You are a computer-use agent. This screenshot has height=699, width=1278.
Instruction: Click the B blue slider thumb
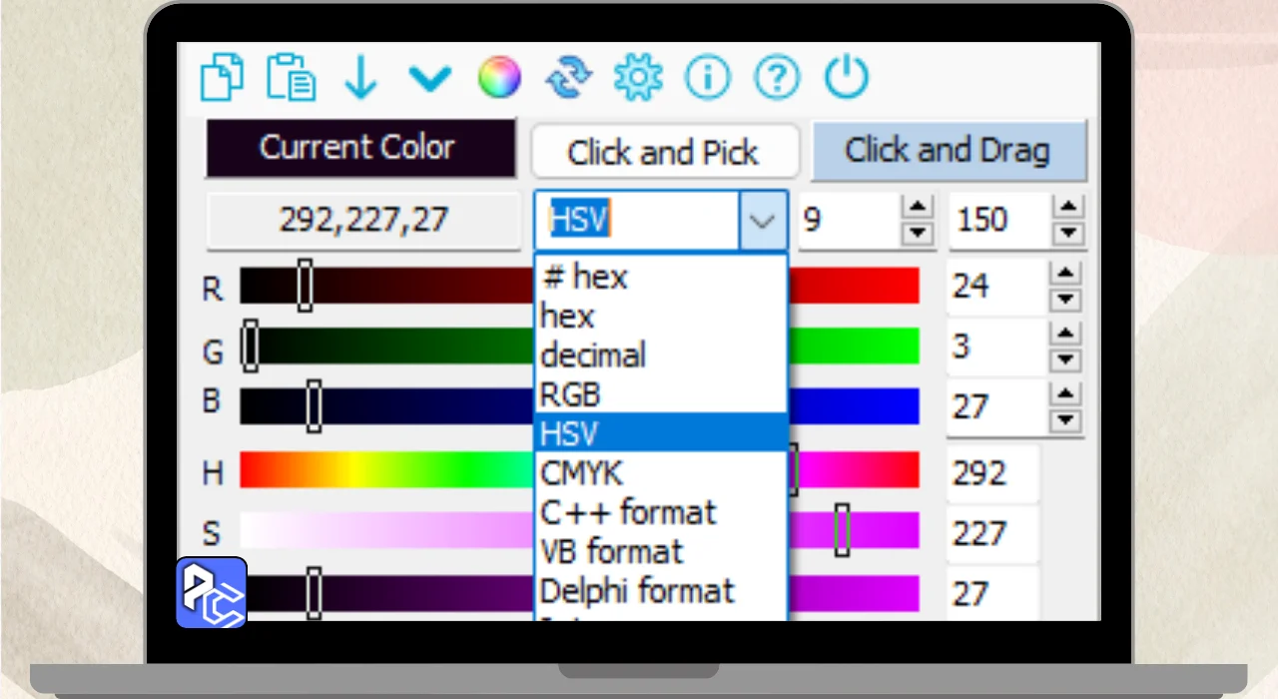(x=314, y=405)
